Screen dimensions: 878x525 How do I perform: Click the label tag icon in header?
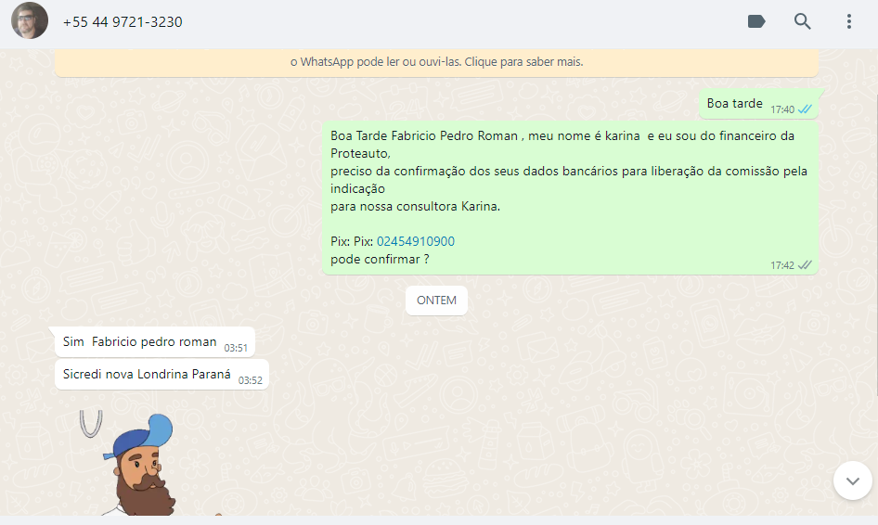756,21
